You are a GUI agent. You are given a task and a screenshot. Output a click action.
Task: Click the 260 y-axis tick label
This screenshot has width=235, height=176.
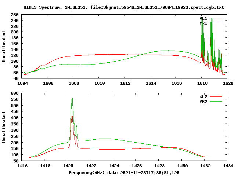(15, 15)
